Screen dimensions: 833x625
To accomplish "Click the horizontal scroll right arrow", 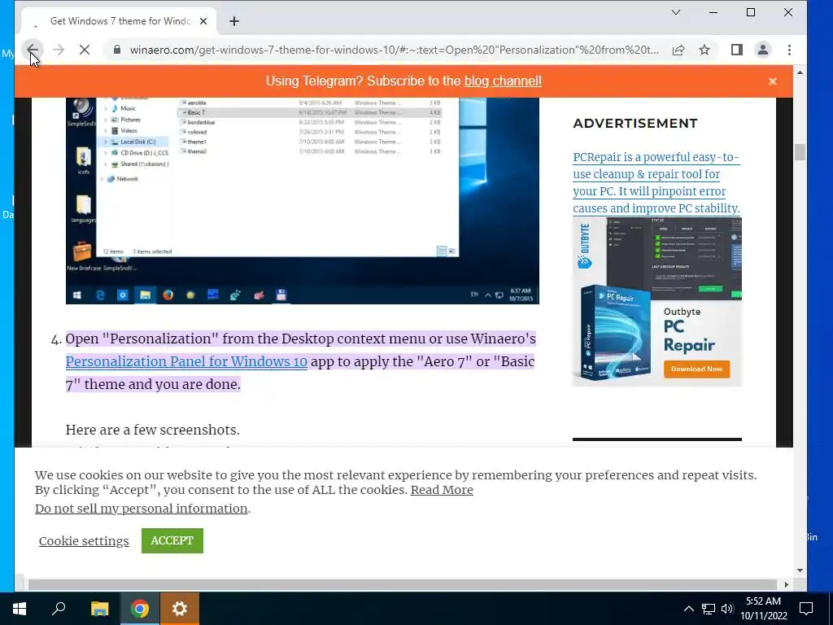I will click(x=787, y=584).
